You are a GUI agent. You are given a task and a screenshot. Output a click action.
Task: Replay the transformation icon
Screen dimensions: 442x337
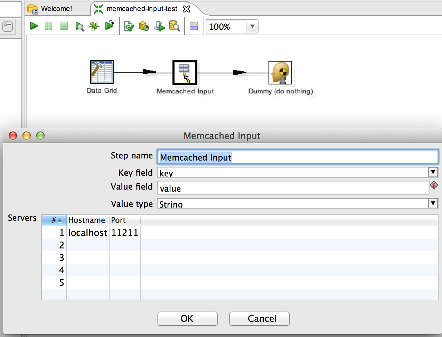(110, 26)
